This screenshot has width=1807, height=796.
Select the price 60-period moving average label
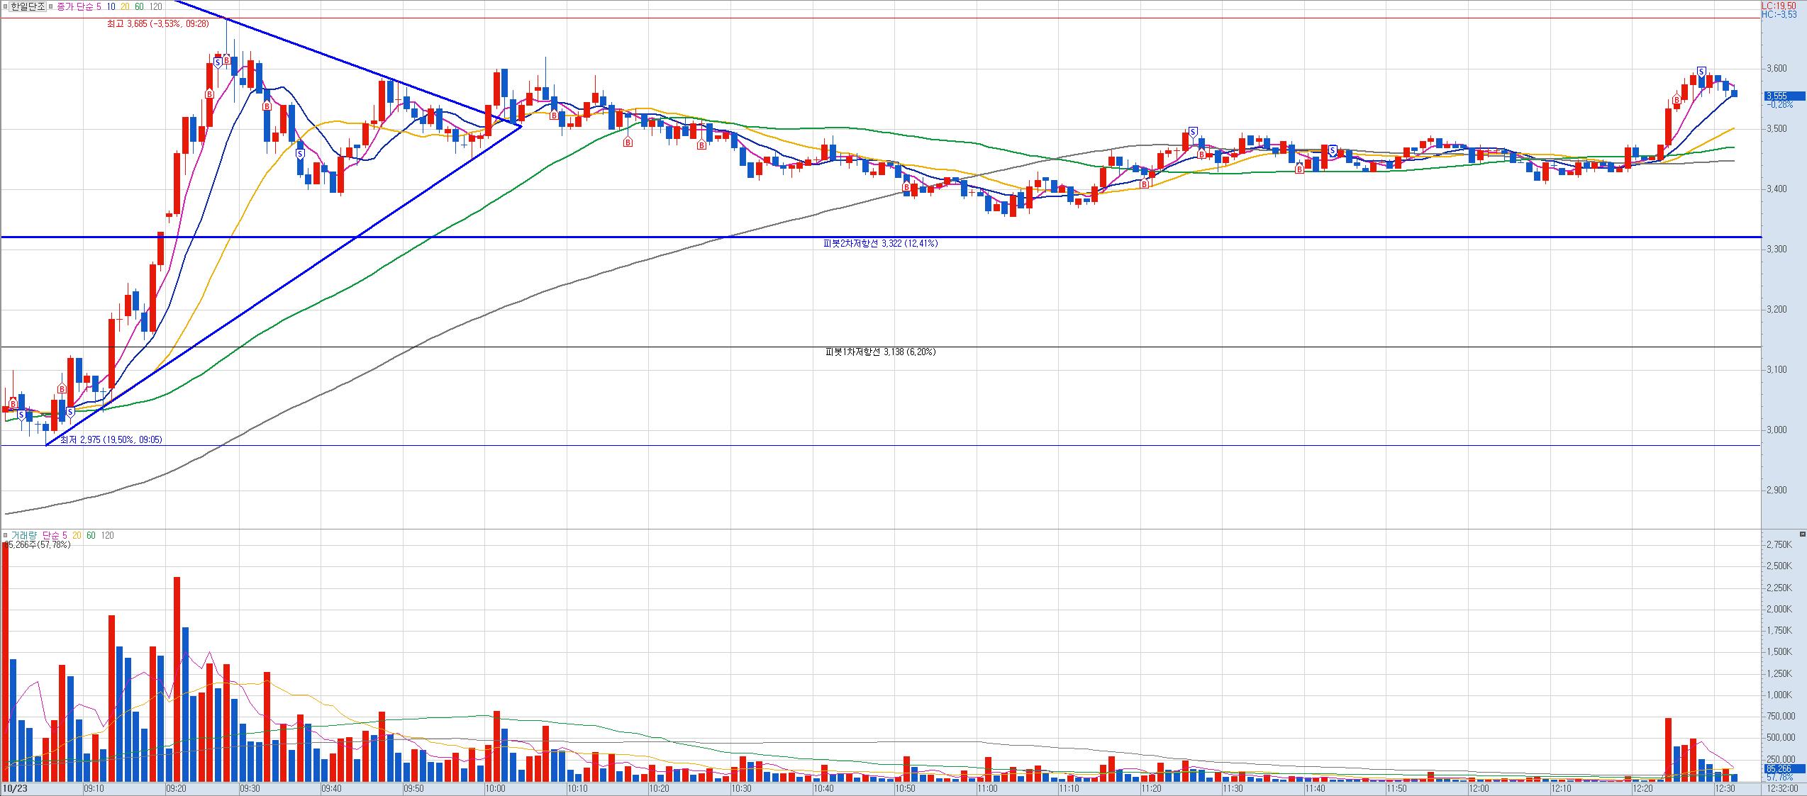pyautogui.click(x=139, y=6)
